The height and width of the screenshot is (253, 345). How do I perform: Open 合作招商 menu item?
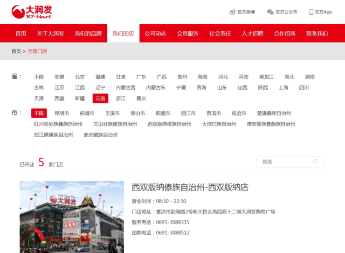[285, 34]
